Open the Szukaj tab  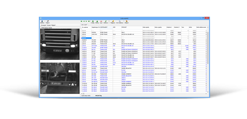click(49, 25)
